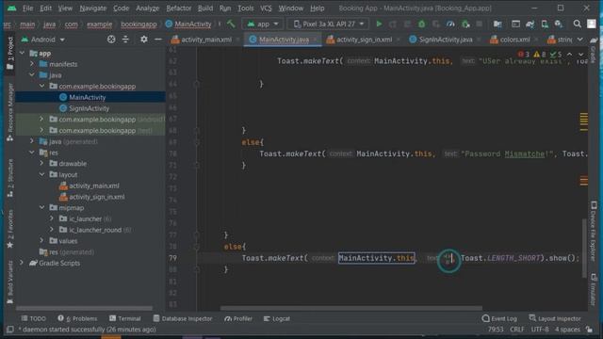Image resolution: width=603 pixels, height=339 pixels.
Task: Open the Refactor menu
Action: [x=178, y=8]
